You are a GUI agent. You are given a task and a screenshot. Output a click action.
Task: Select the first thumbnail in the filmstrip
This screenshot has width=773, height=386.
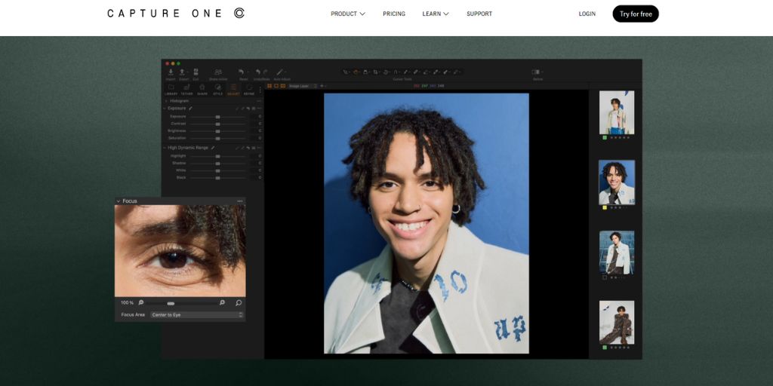coord(617,112)
